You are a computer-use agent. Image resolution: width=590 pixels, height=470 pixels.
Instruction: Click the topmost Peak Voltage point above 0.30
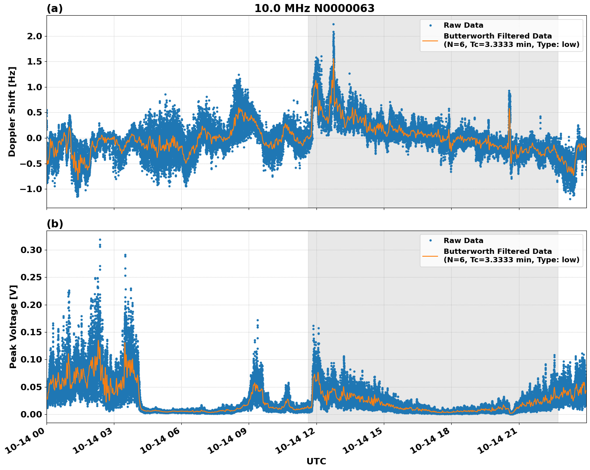pos(100,239)
